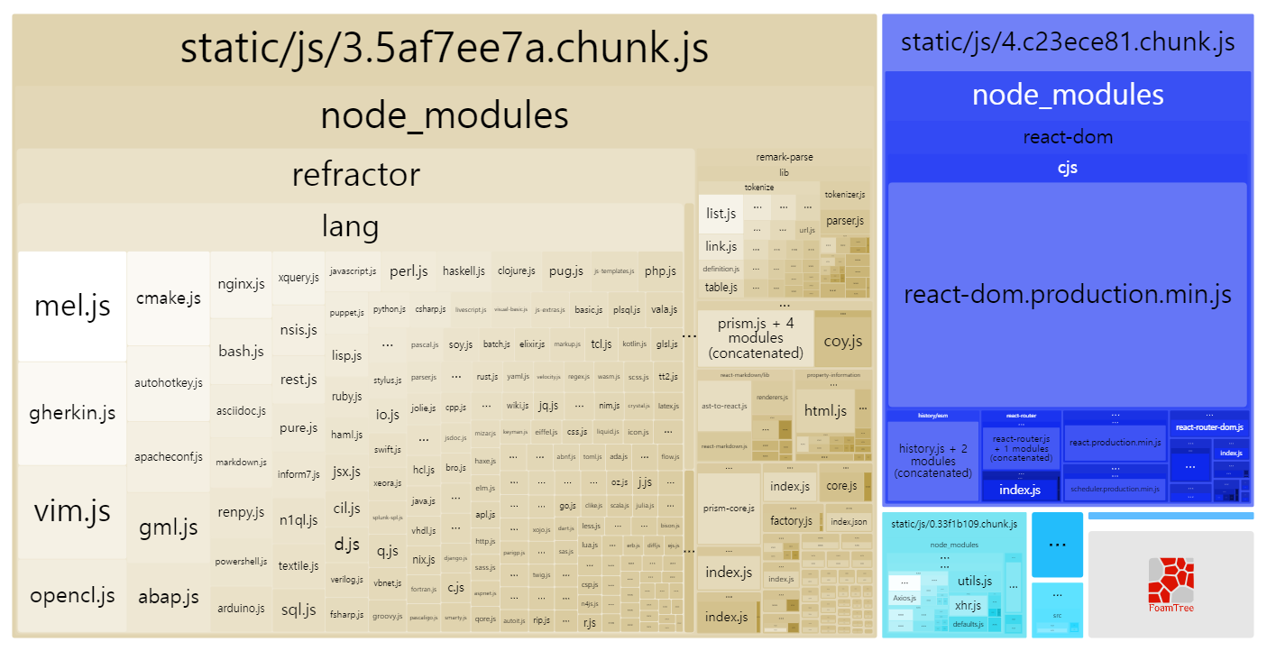Select the haskell.js module

tap(464, 270)
